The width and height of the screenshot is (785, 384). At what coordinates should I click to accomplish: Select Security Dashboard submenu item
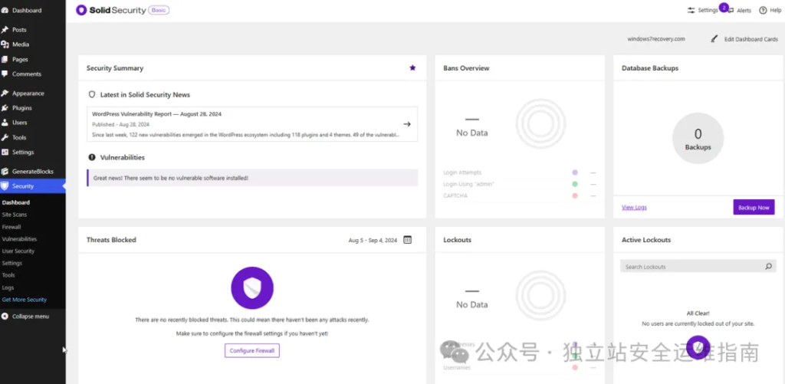pyautogui.click(x=16, y=203)
